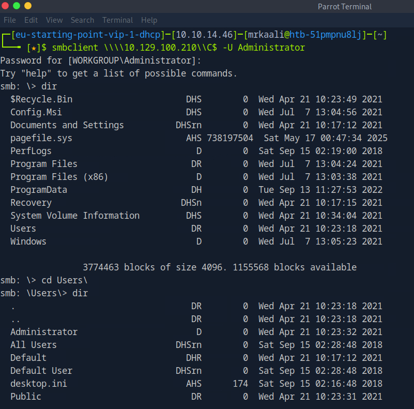Screen dimensions: 414x409
Task: Click the pagefile.sys entry in listing
Action: pyautogui.click(x=41, y=138)
